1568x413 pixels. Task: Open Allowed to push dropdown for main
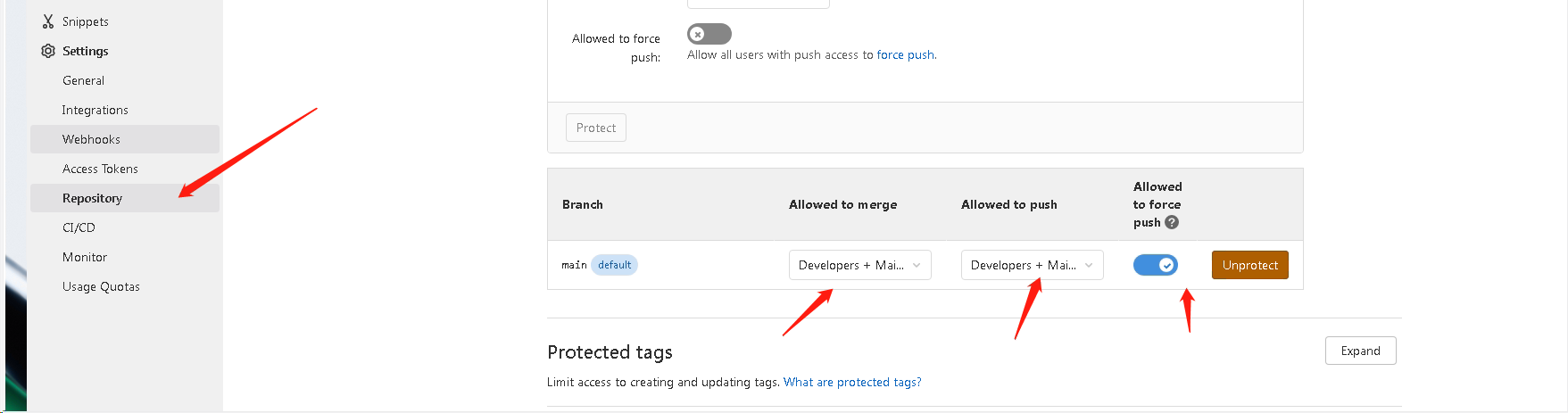click(1032, 265)
